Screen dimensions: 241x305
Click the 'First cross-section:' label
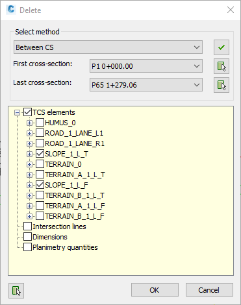click(43, 64)
